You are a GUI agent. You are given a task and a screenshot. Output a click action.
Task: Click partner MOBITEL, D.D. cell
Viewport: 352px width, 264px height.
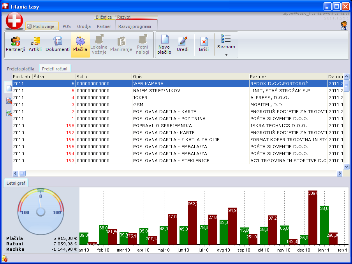pyautogui.click(x=288, y=105)
